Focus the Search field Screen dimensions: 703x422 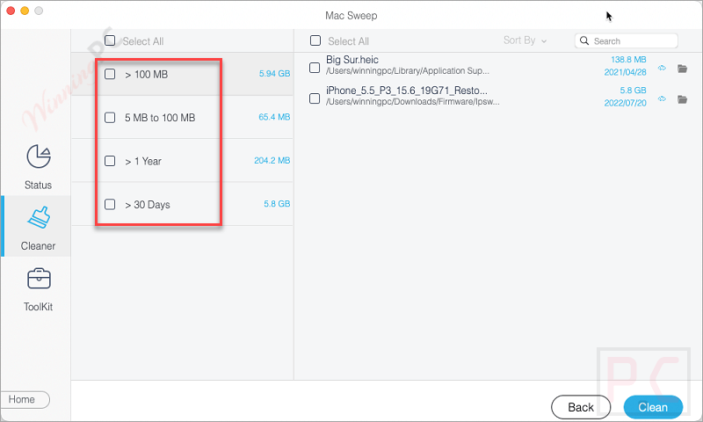(626, 40)
